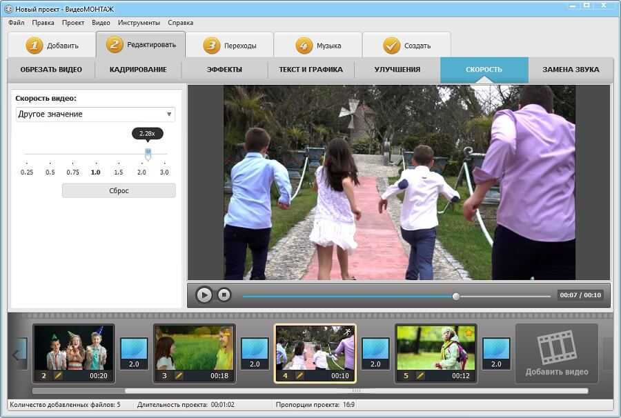
Task: Open the transition tile between clips 4 and 5
Action: tap(375, 353)
